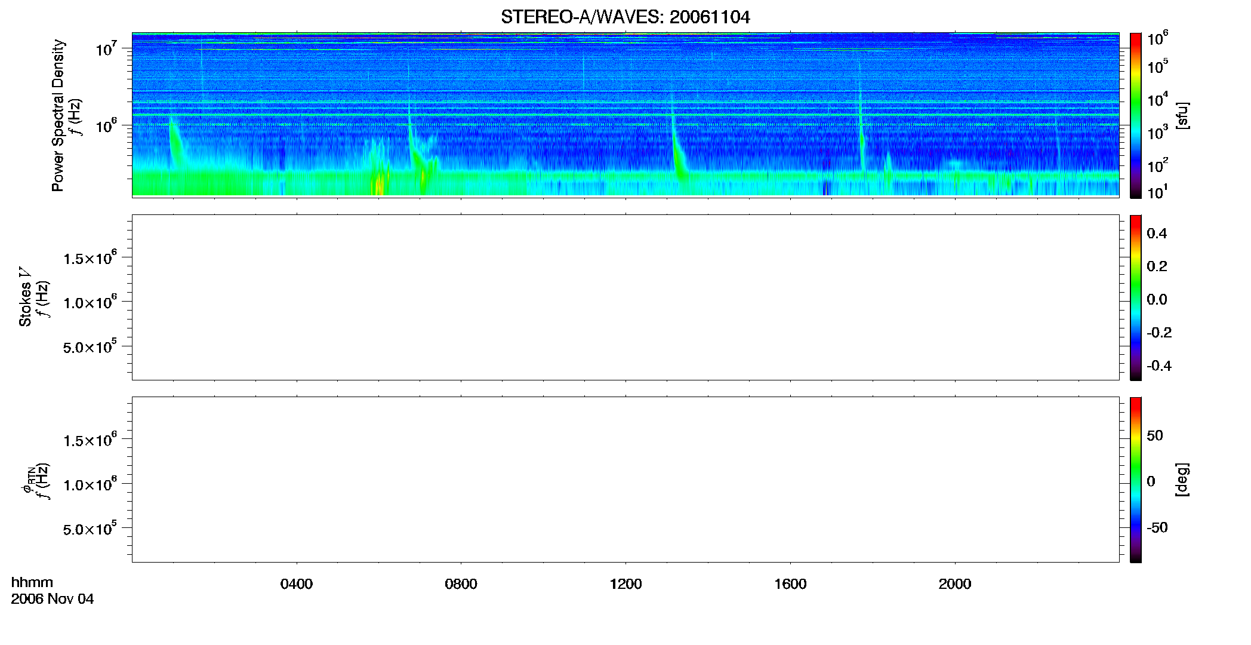Select the 0800 time tick label
The width and height of the screenshot is (1251, 645).
pos(461,584)
